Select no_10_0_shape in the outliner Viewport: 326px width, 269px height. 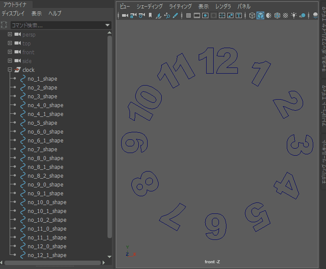point(47,202)
